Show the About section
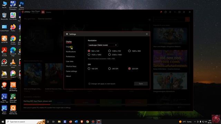Viewport: 221px width, 124px height. coord(68,76)
